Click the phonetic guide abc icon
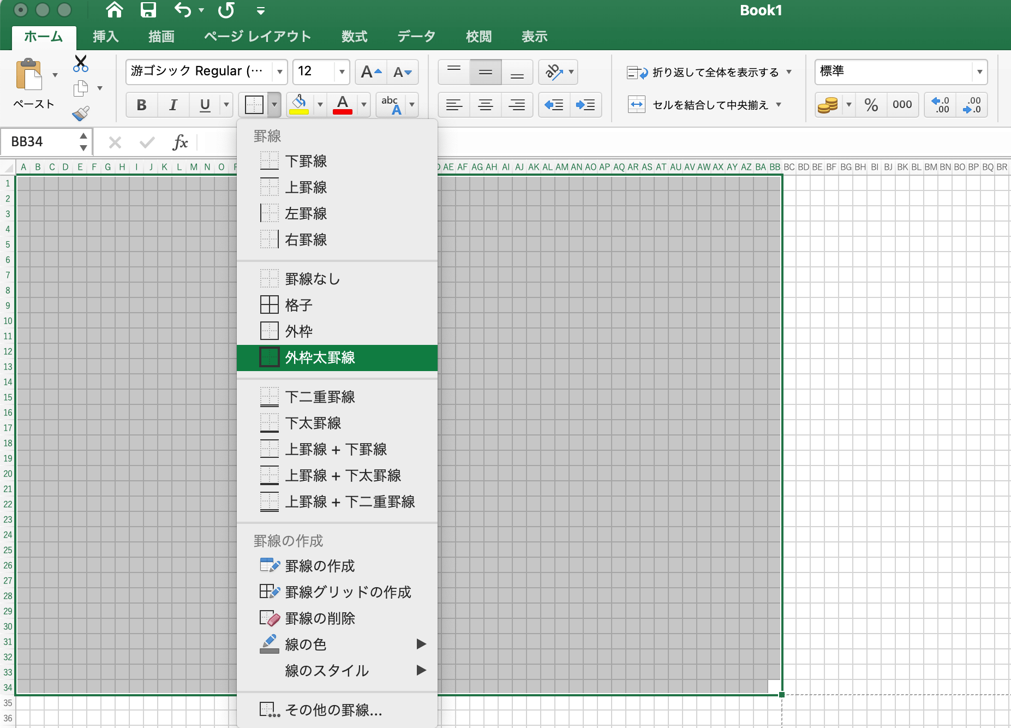The width and height of the screenshot is (1011, 728). 391,105
